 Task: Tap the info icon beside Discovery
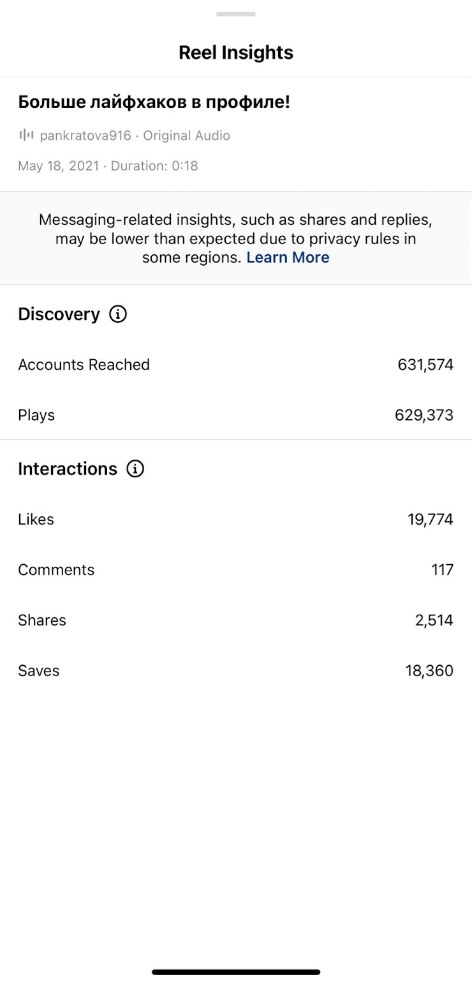(118, 314)
